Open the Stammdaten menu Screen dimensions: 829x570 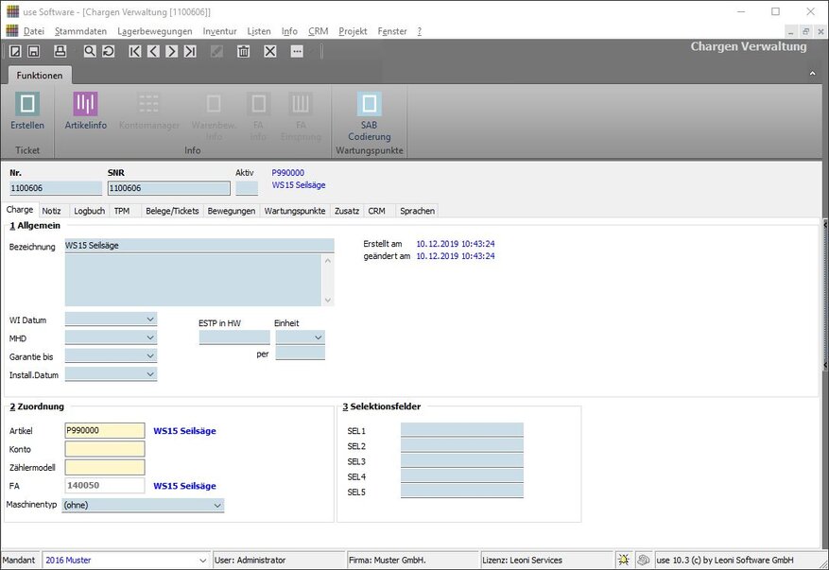80,31
